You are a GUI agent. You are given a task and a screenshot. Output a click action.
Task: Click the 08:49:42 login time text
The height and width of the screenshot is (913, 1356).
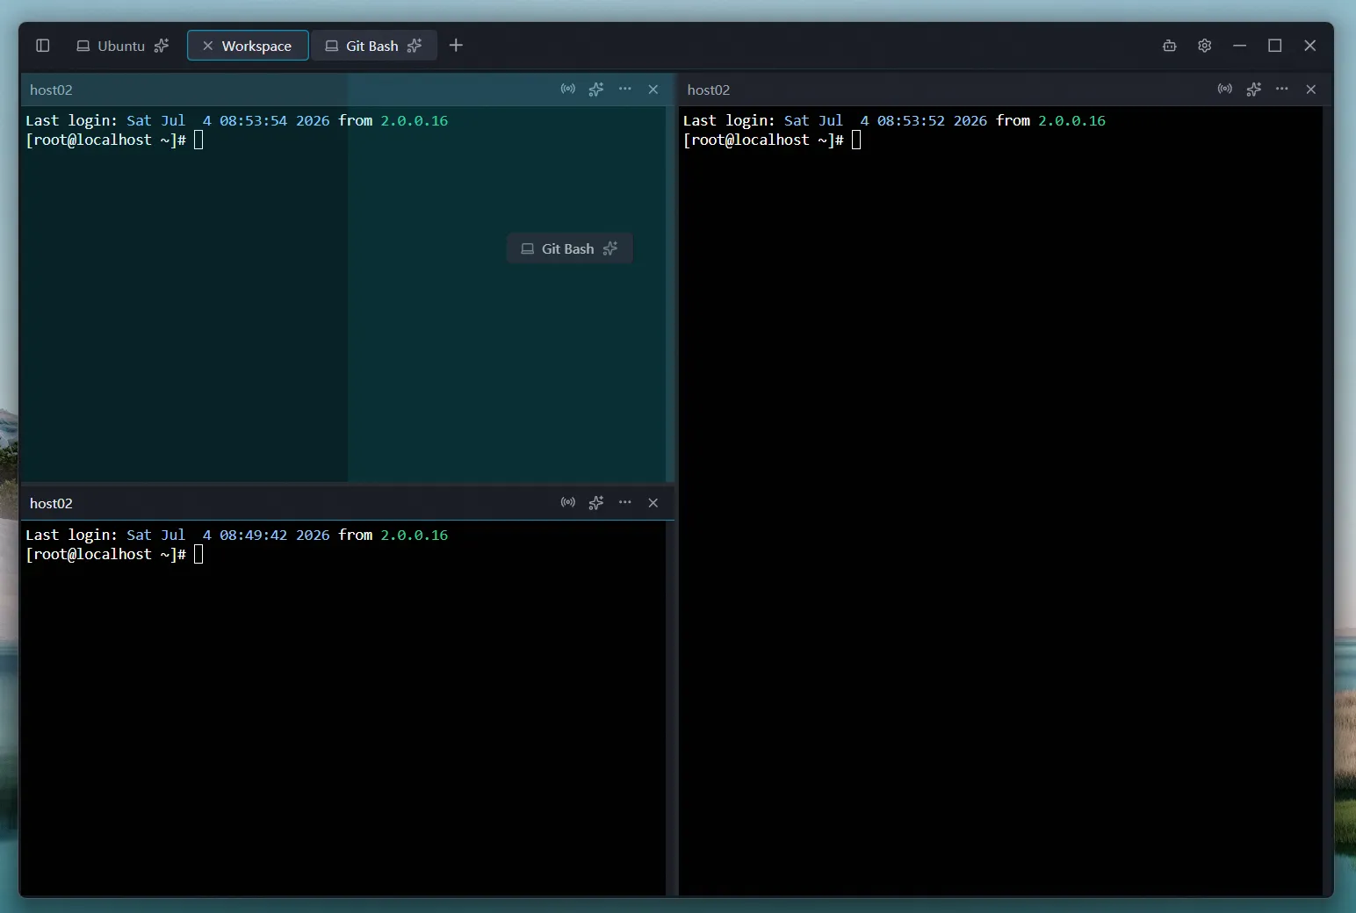(253, 536)
